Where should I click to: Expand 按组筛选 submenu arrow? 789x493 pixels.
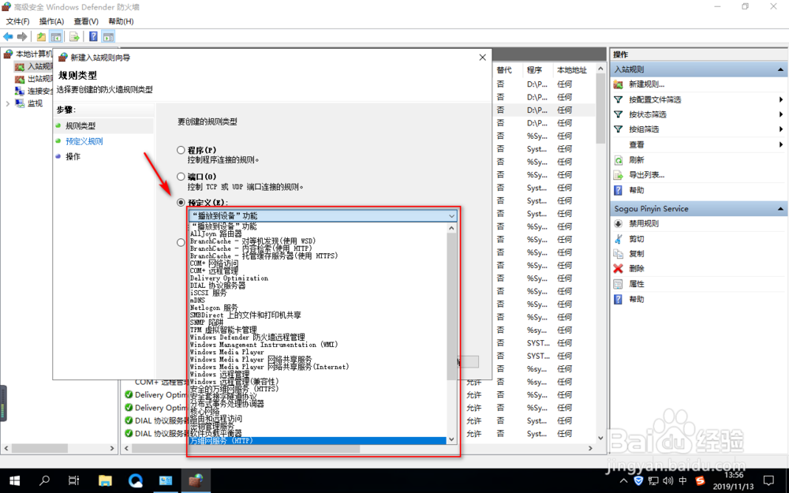click(x=781, y=129)
